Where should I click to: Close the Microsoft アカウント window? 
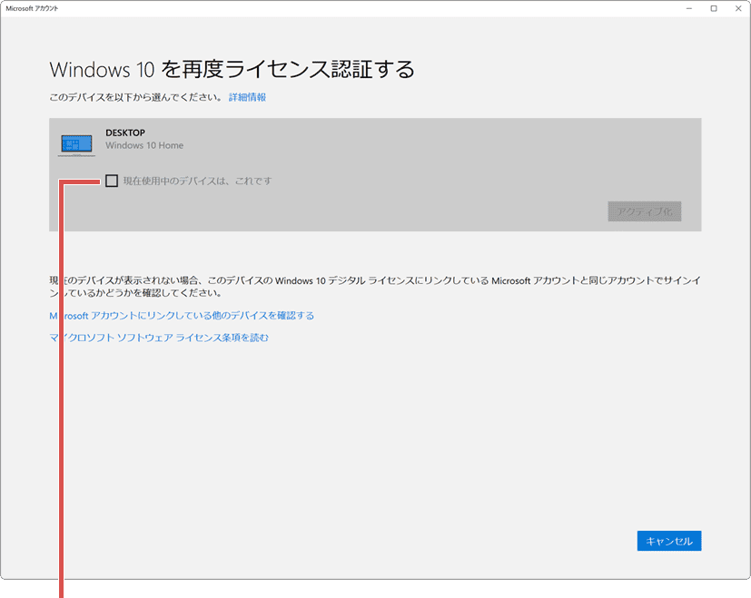[737, 8]
